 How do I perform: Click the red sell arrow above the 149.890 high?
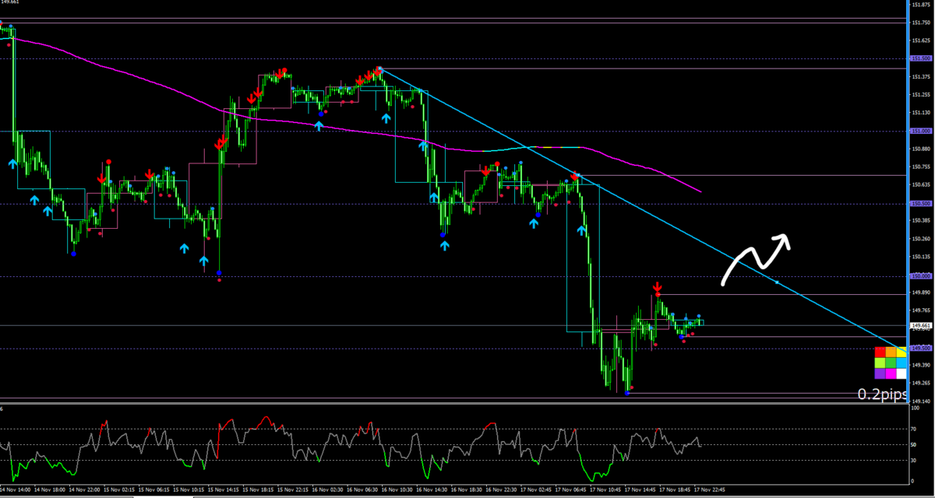[x=657, y=286]
